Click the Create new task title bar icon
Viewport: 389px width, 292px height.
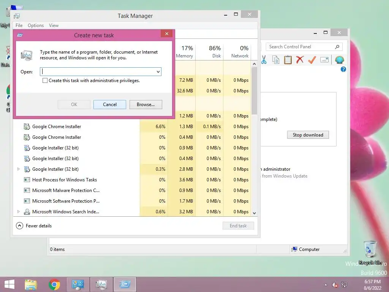click(20, 35)
